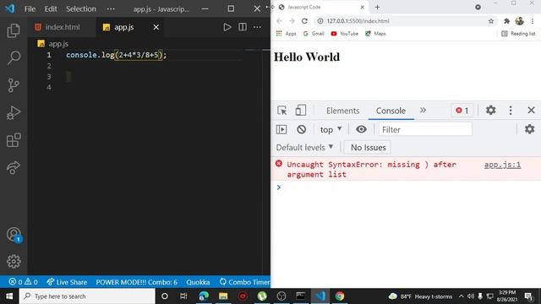
Task: Start Live Share from status bar
Action: pos(67,282)
